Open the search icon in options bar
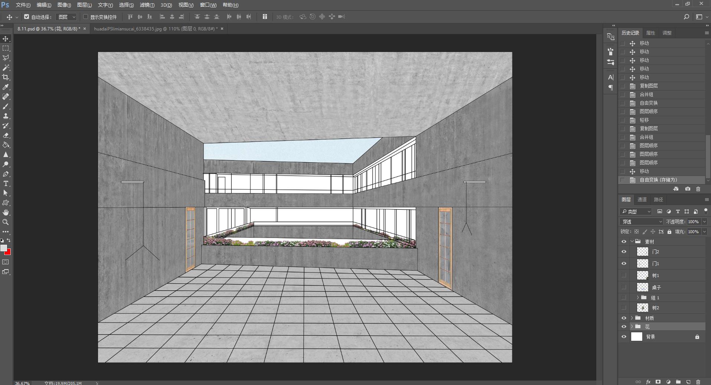 pyautogui.click(x=686, y=17)
